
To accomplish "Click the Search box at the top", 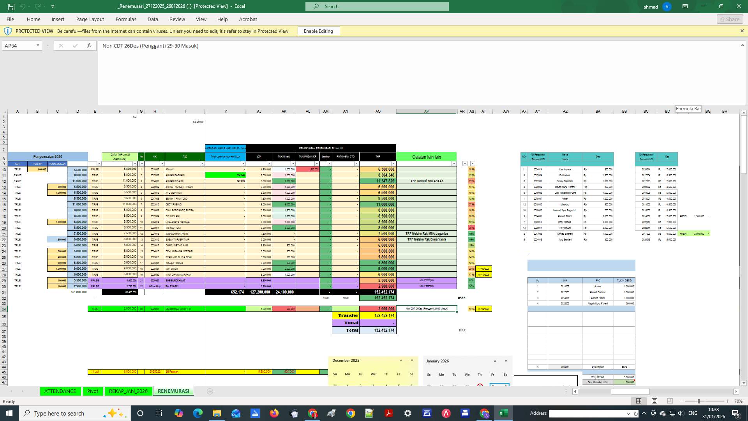I will click(376, 6).
